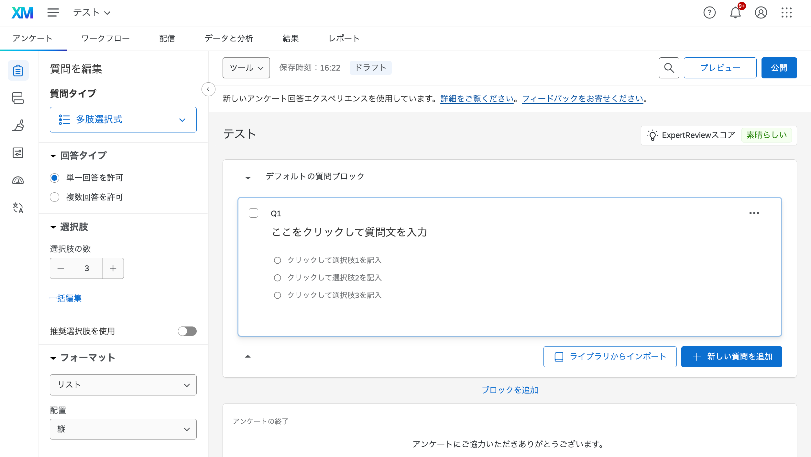Click the 一括編集 link
The width and height of the screenshot is (811, 457).
point(65,298)
